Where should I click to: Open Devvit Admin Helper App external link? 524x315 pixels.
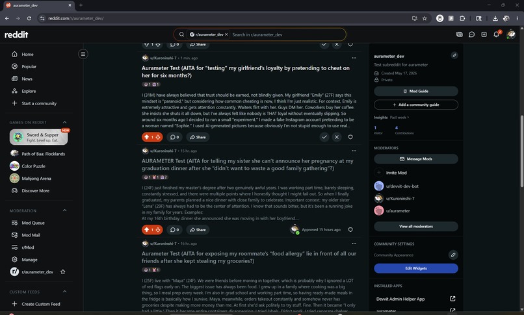point(452,299)
